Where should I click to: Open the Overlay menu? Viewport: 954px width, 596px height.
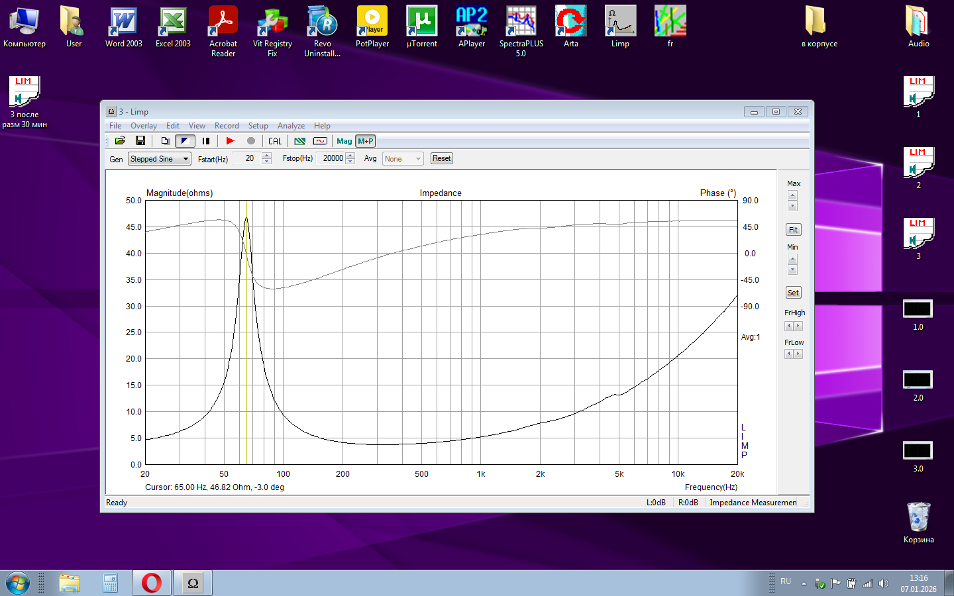[x=143, y=126]
